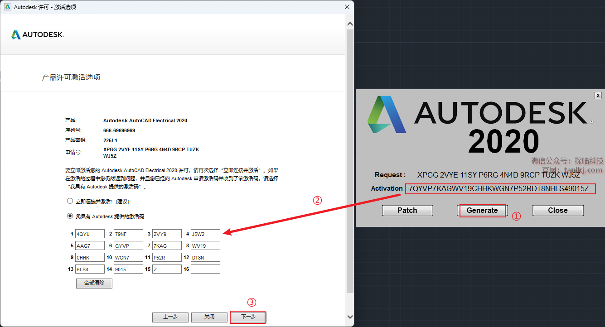605x327 pixels.
Task: Select 我具有 Autodesk 提供的激活码 radio button
Action: pyautogui.click(x=70, y=216)
